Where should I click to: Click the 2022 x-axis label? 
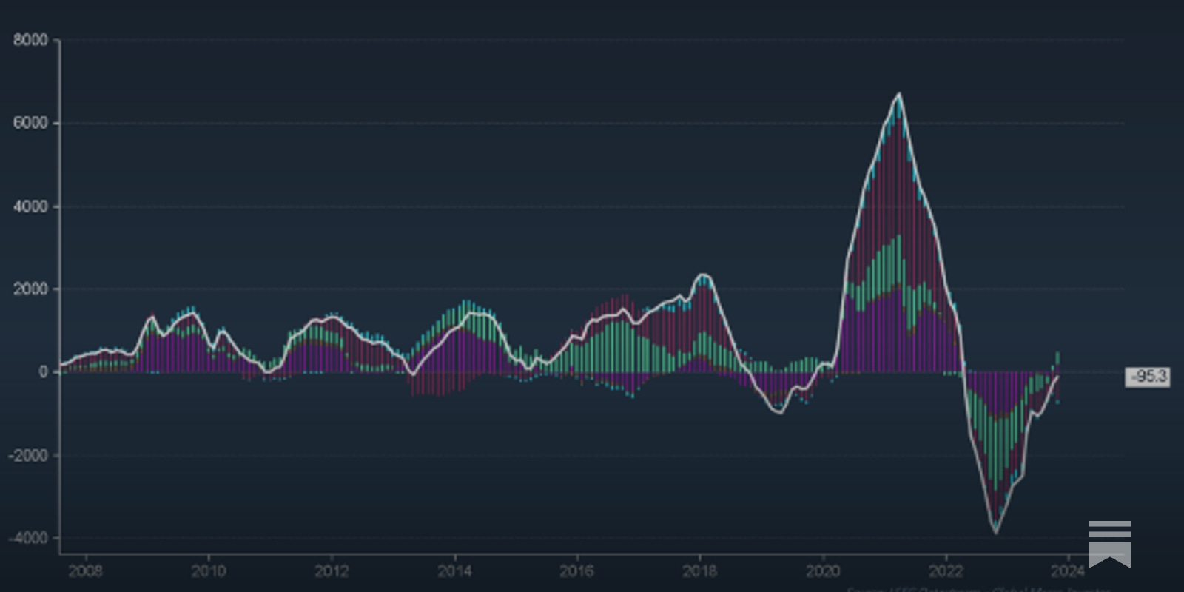[x=946, y=571]
